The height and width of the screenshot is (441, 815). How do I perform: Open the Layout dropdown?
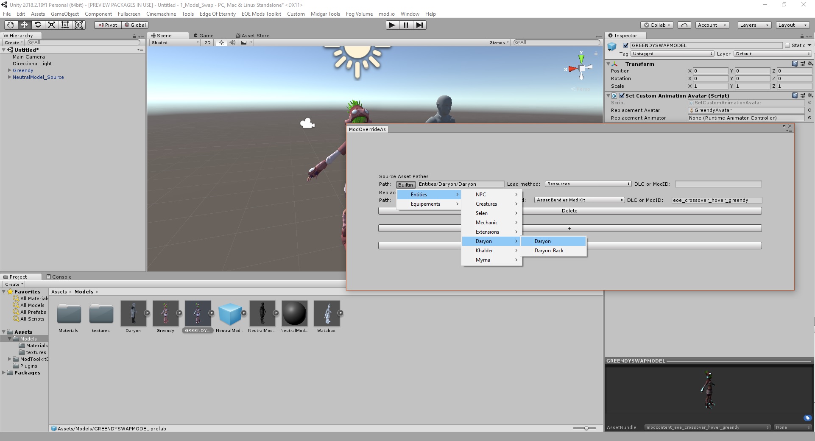pyautogui.click(x=793, y=25)
